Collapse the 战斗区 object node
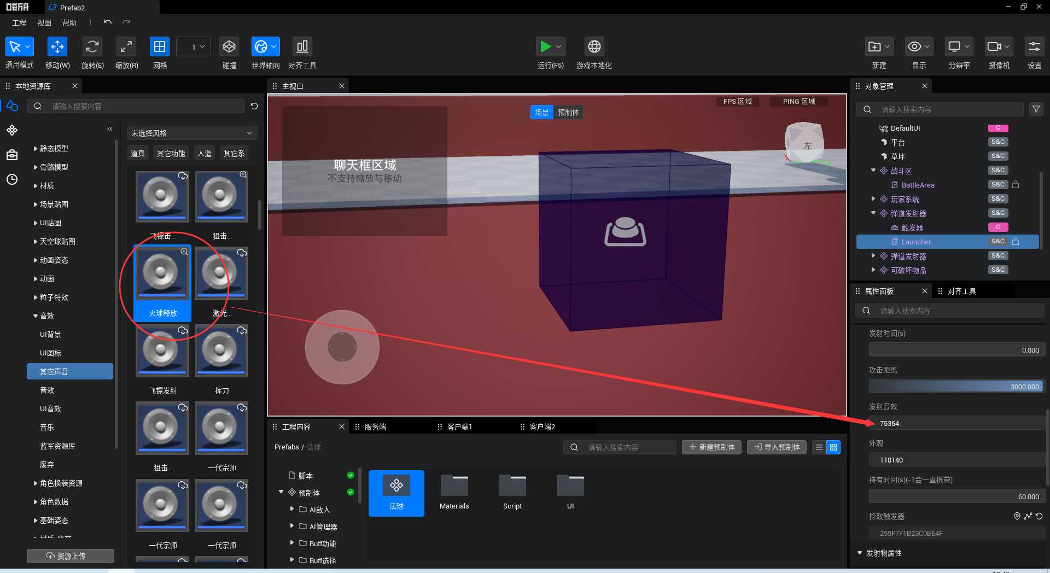The width and height of the screenshot is (1050, 573). point(873,171)
